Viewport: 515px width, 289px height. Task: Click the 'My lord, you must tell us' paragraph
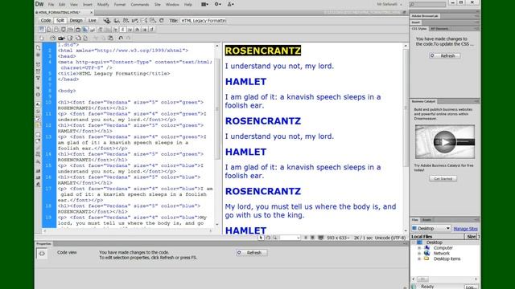point(311,211)
